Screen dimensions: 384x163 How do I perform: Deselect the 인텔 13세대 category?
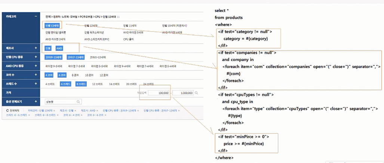point(52,25)
